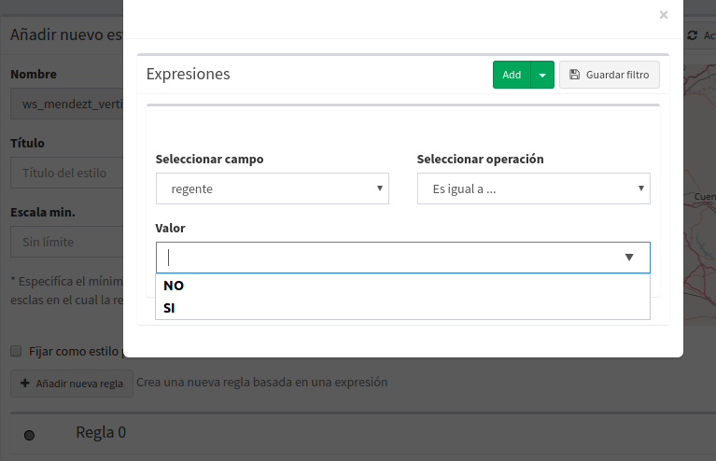
Task: Choose SI from the Valor list
Action: [169, 308]
